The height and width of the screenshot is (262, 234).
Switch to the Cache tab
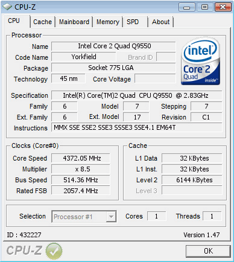click(42, 22)
